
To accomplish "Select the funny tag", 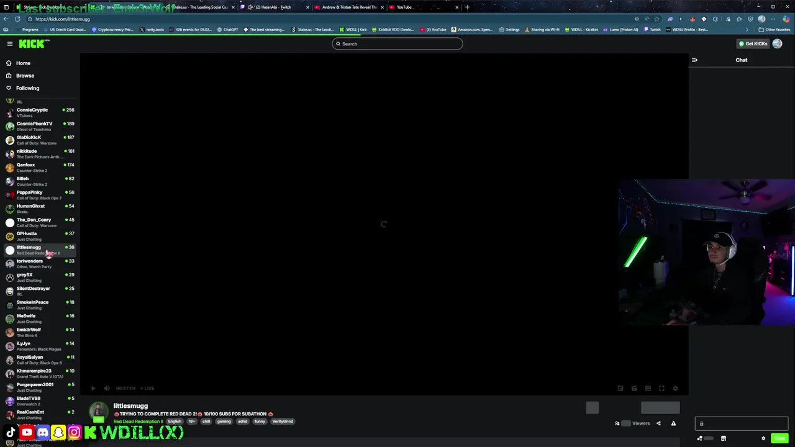I will tap(260, 422).
